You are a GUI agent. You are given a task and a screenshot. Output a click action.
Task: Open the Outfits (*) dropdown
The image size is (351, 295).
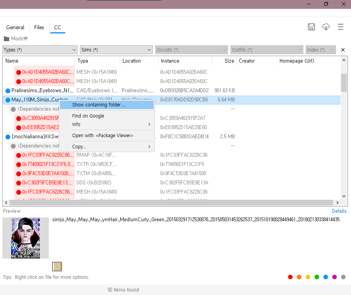click(x=267, y=50)
